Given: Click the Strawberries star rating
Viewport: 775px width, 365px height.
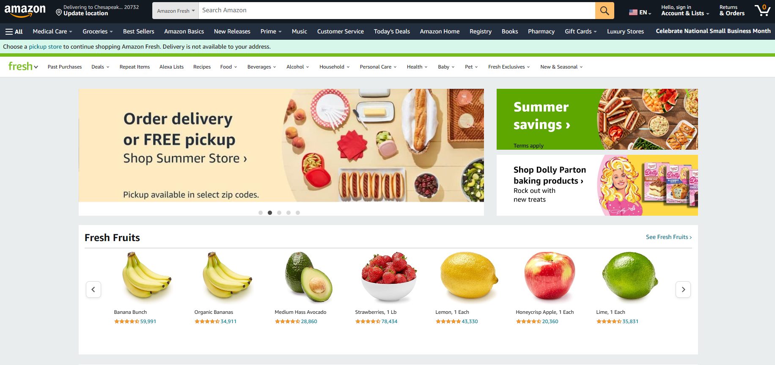Looking at the screenshot, I should [368, 321].
